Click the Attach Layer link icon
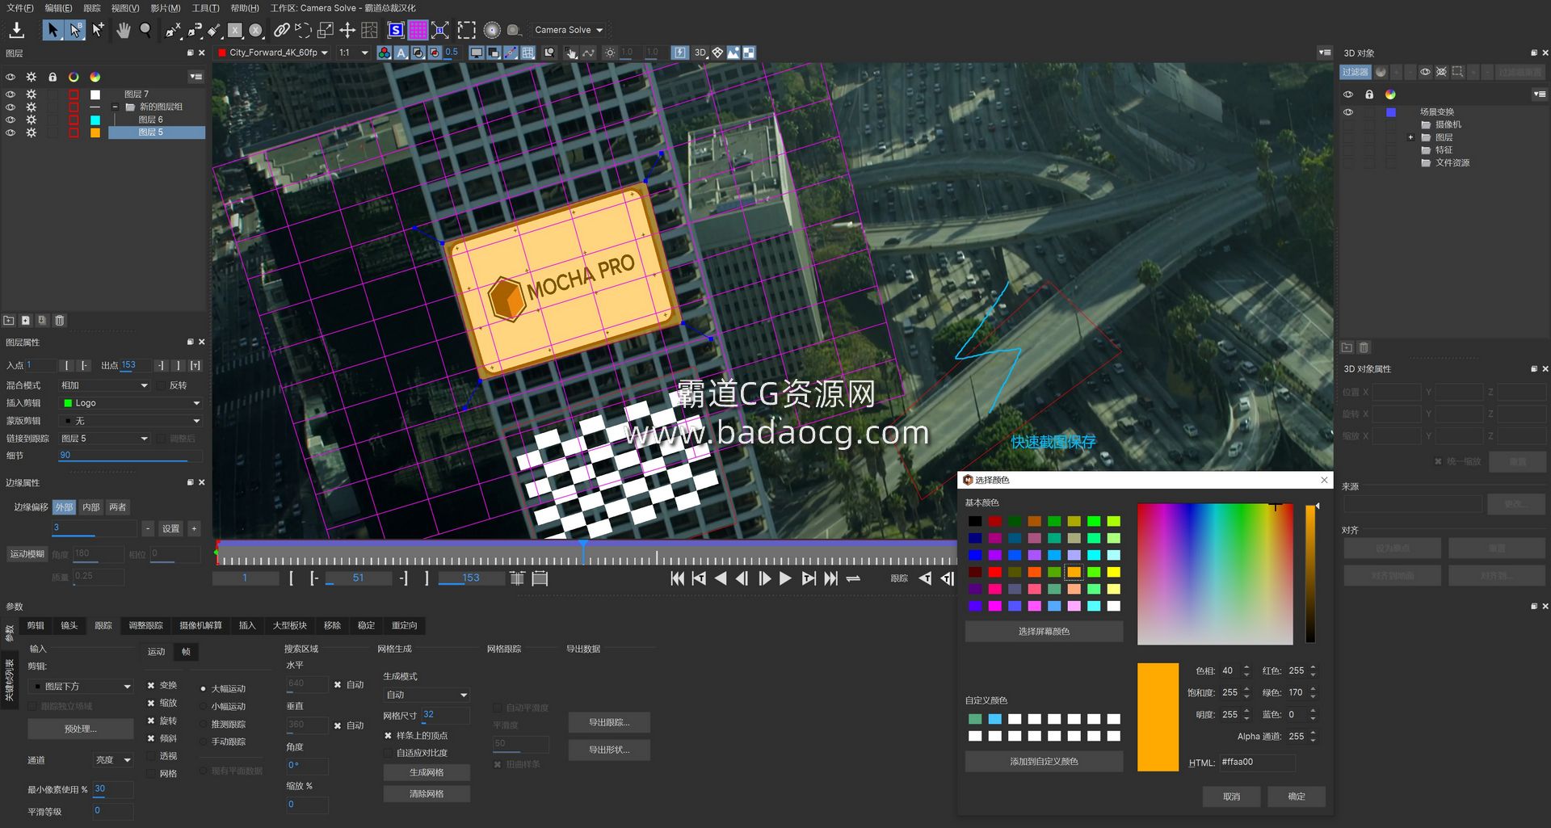Viewport: 1551px width, 828px height. 281,30
